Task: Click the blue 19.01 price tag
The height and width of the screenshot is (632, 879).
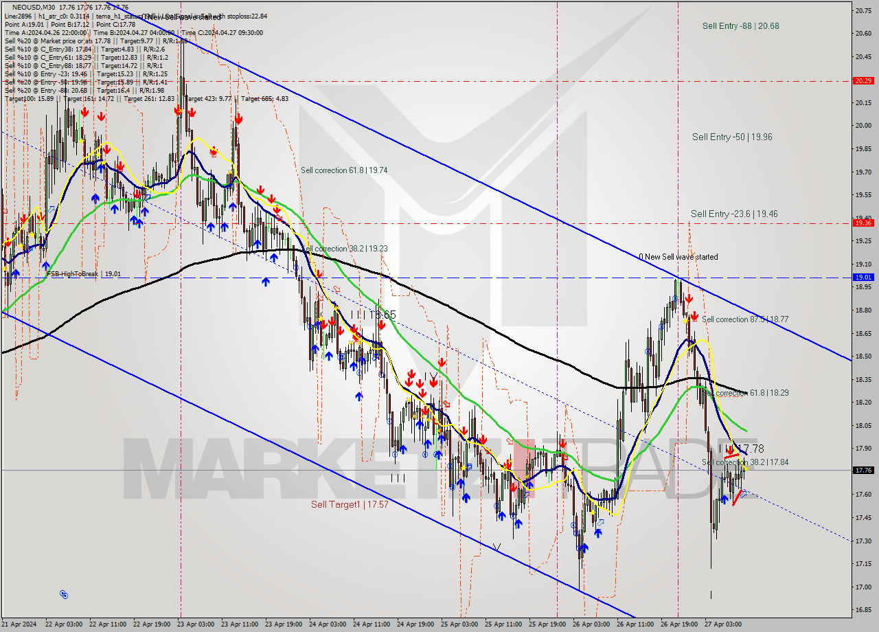Action: pyautogui.click(x=863, y=277)
